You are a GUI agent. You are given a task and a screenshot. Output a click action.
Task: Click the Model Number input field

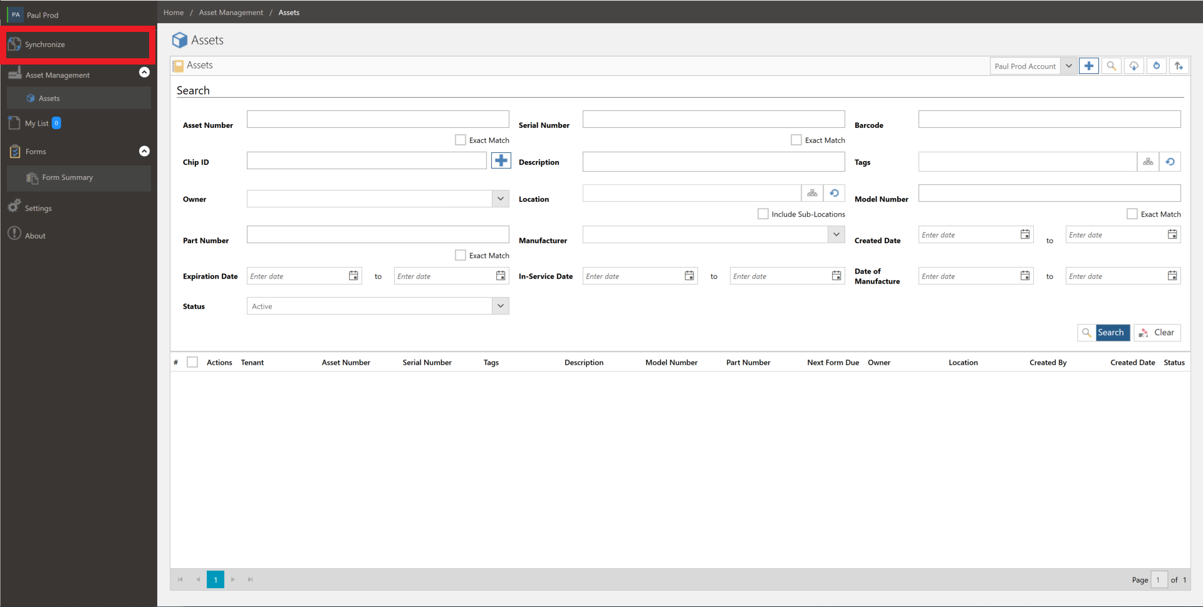point(1049,193)
